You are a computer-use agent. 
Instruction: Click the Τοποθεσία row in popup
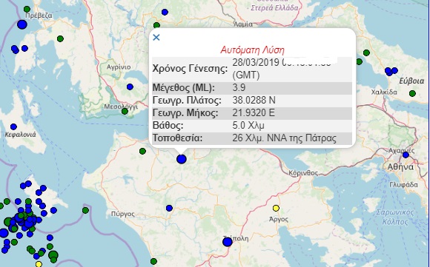[252, 138]
